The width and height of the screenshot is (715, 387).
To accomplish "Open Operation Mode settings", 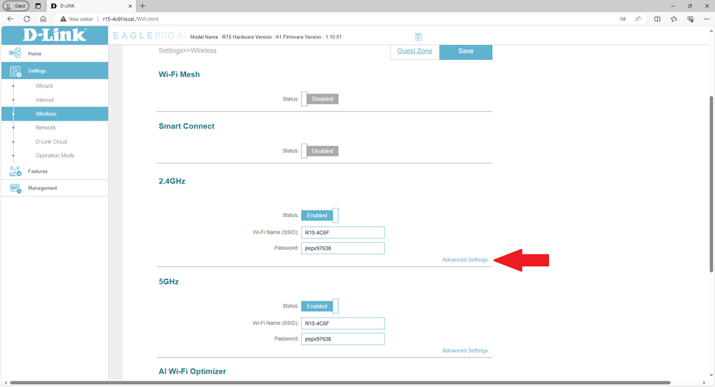I will (x=55, y=155).
